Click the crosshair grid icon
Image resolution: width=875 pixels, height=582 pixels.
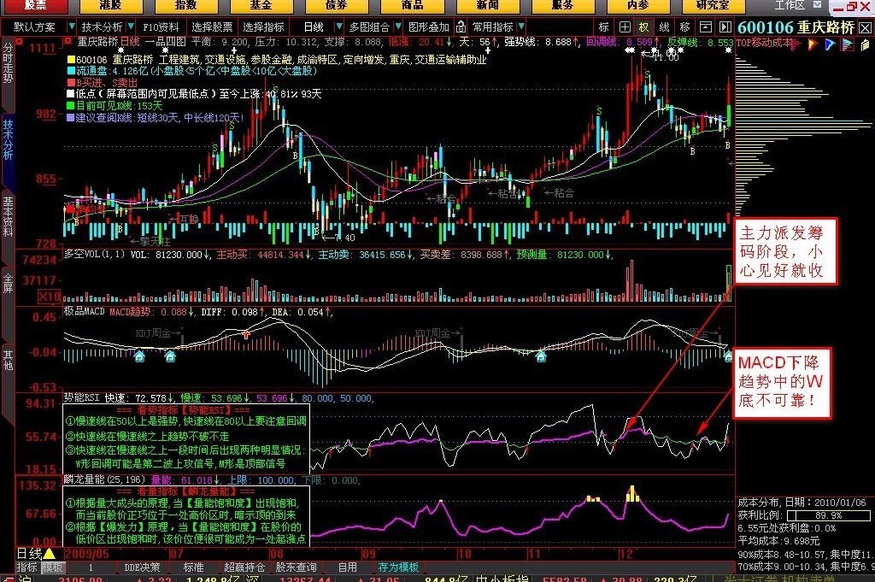pyautogui.click(x=625, y=27)
